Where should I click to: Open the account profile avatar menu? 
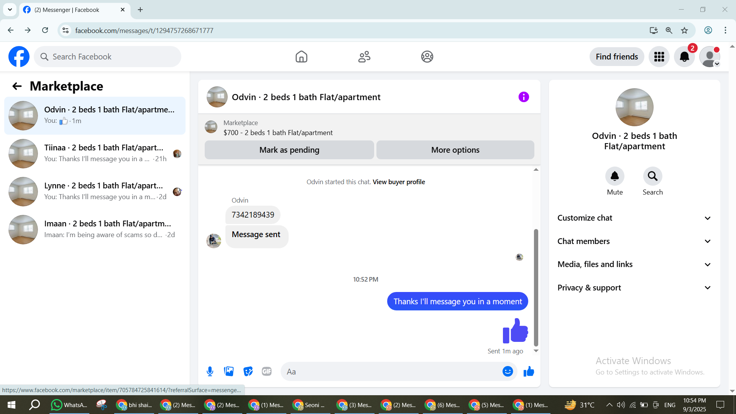[x=710, y=57]
